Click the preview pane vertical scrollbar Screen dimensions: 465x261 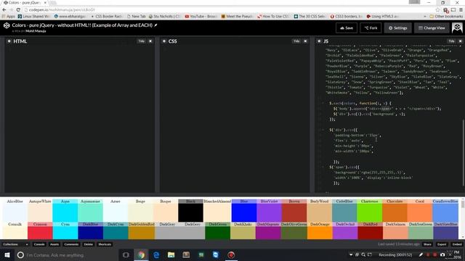tap(462, 219)
